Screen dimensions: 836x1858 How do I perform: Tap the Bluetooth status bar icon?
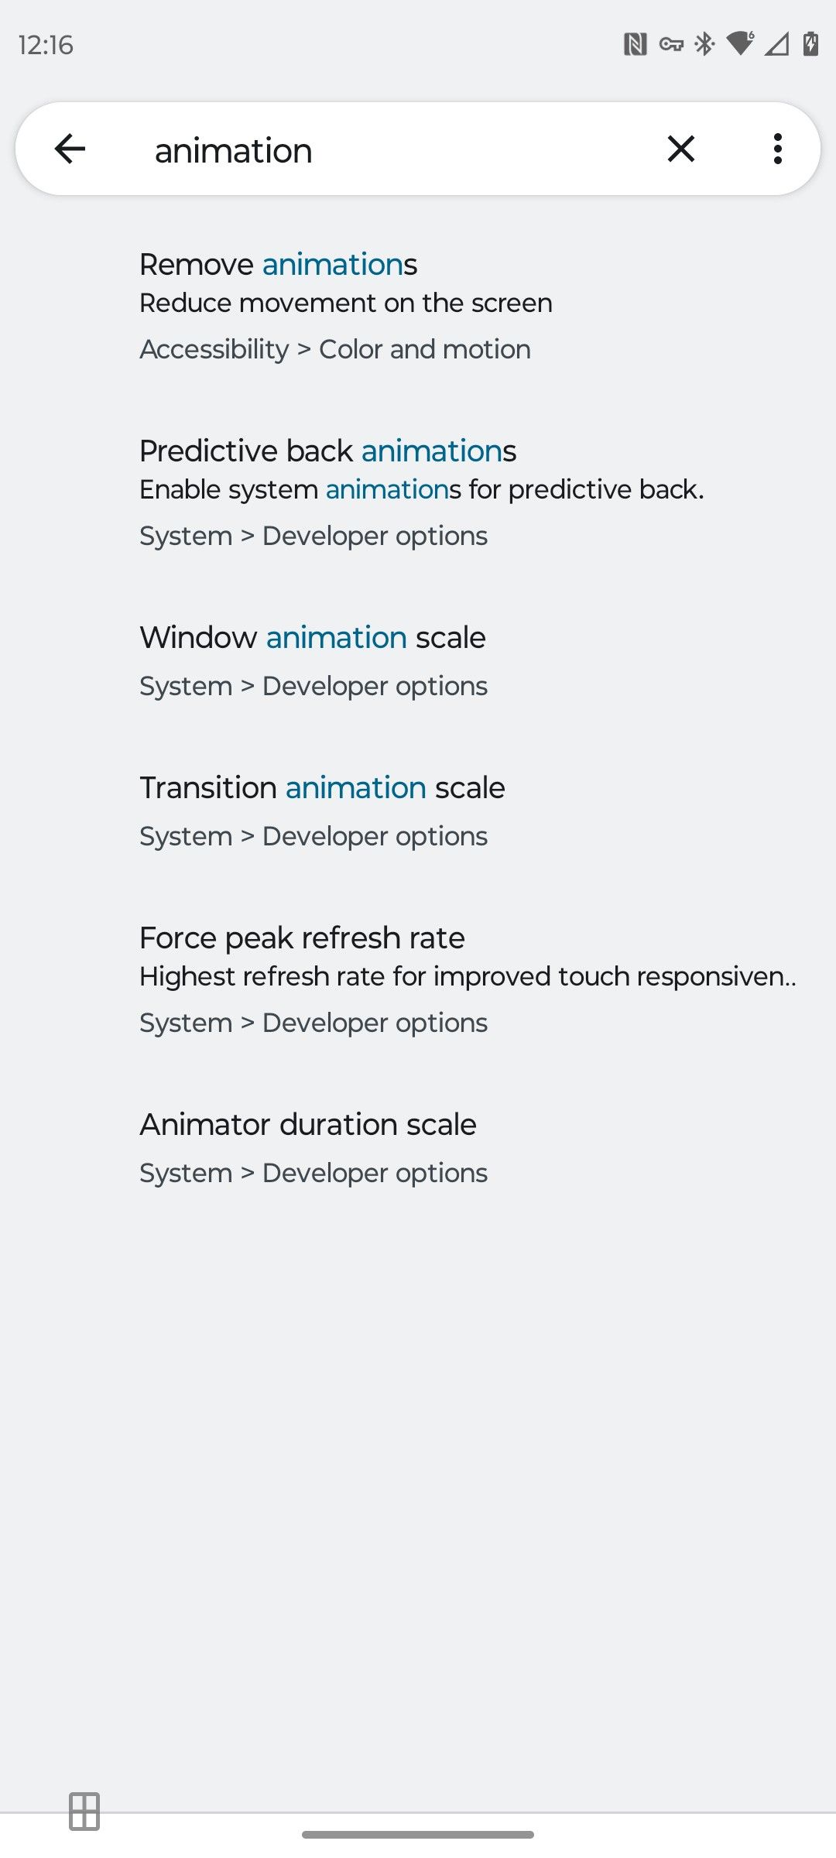[x=705, y=44]
